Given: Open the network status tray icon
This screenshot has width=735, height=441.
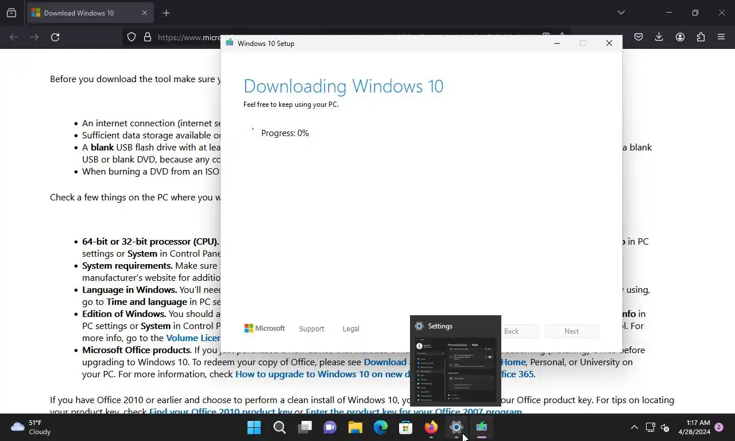Looking at the screenshot, I should [650, 427].
